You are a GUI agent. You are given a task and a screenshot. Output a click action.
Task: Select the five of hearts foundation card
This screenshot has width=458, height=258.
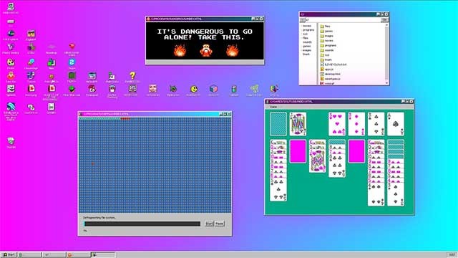(x=337, y=124)
